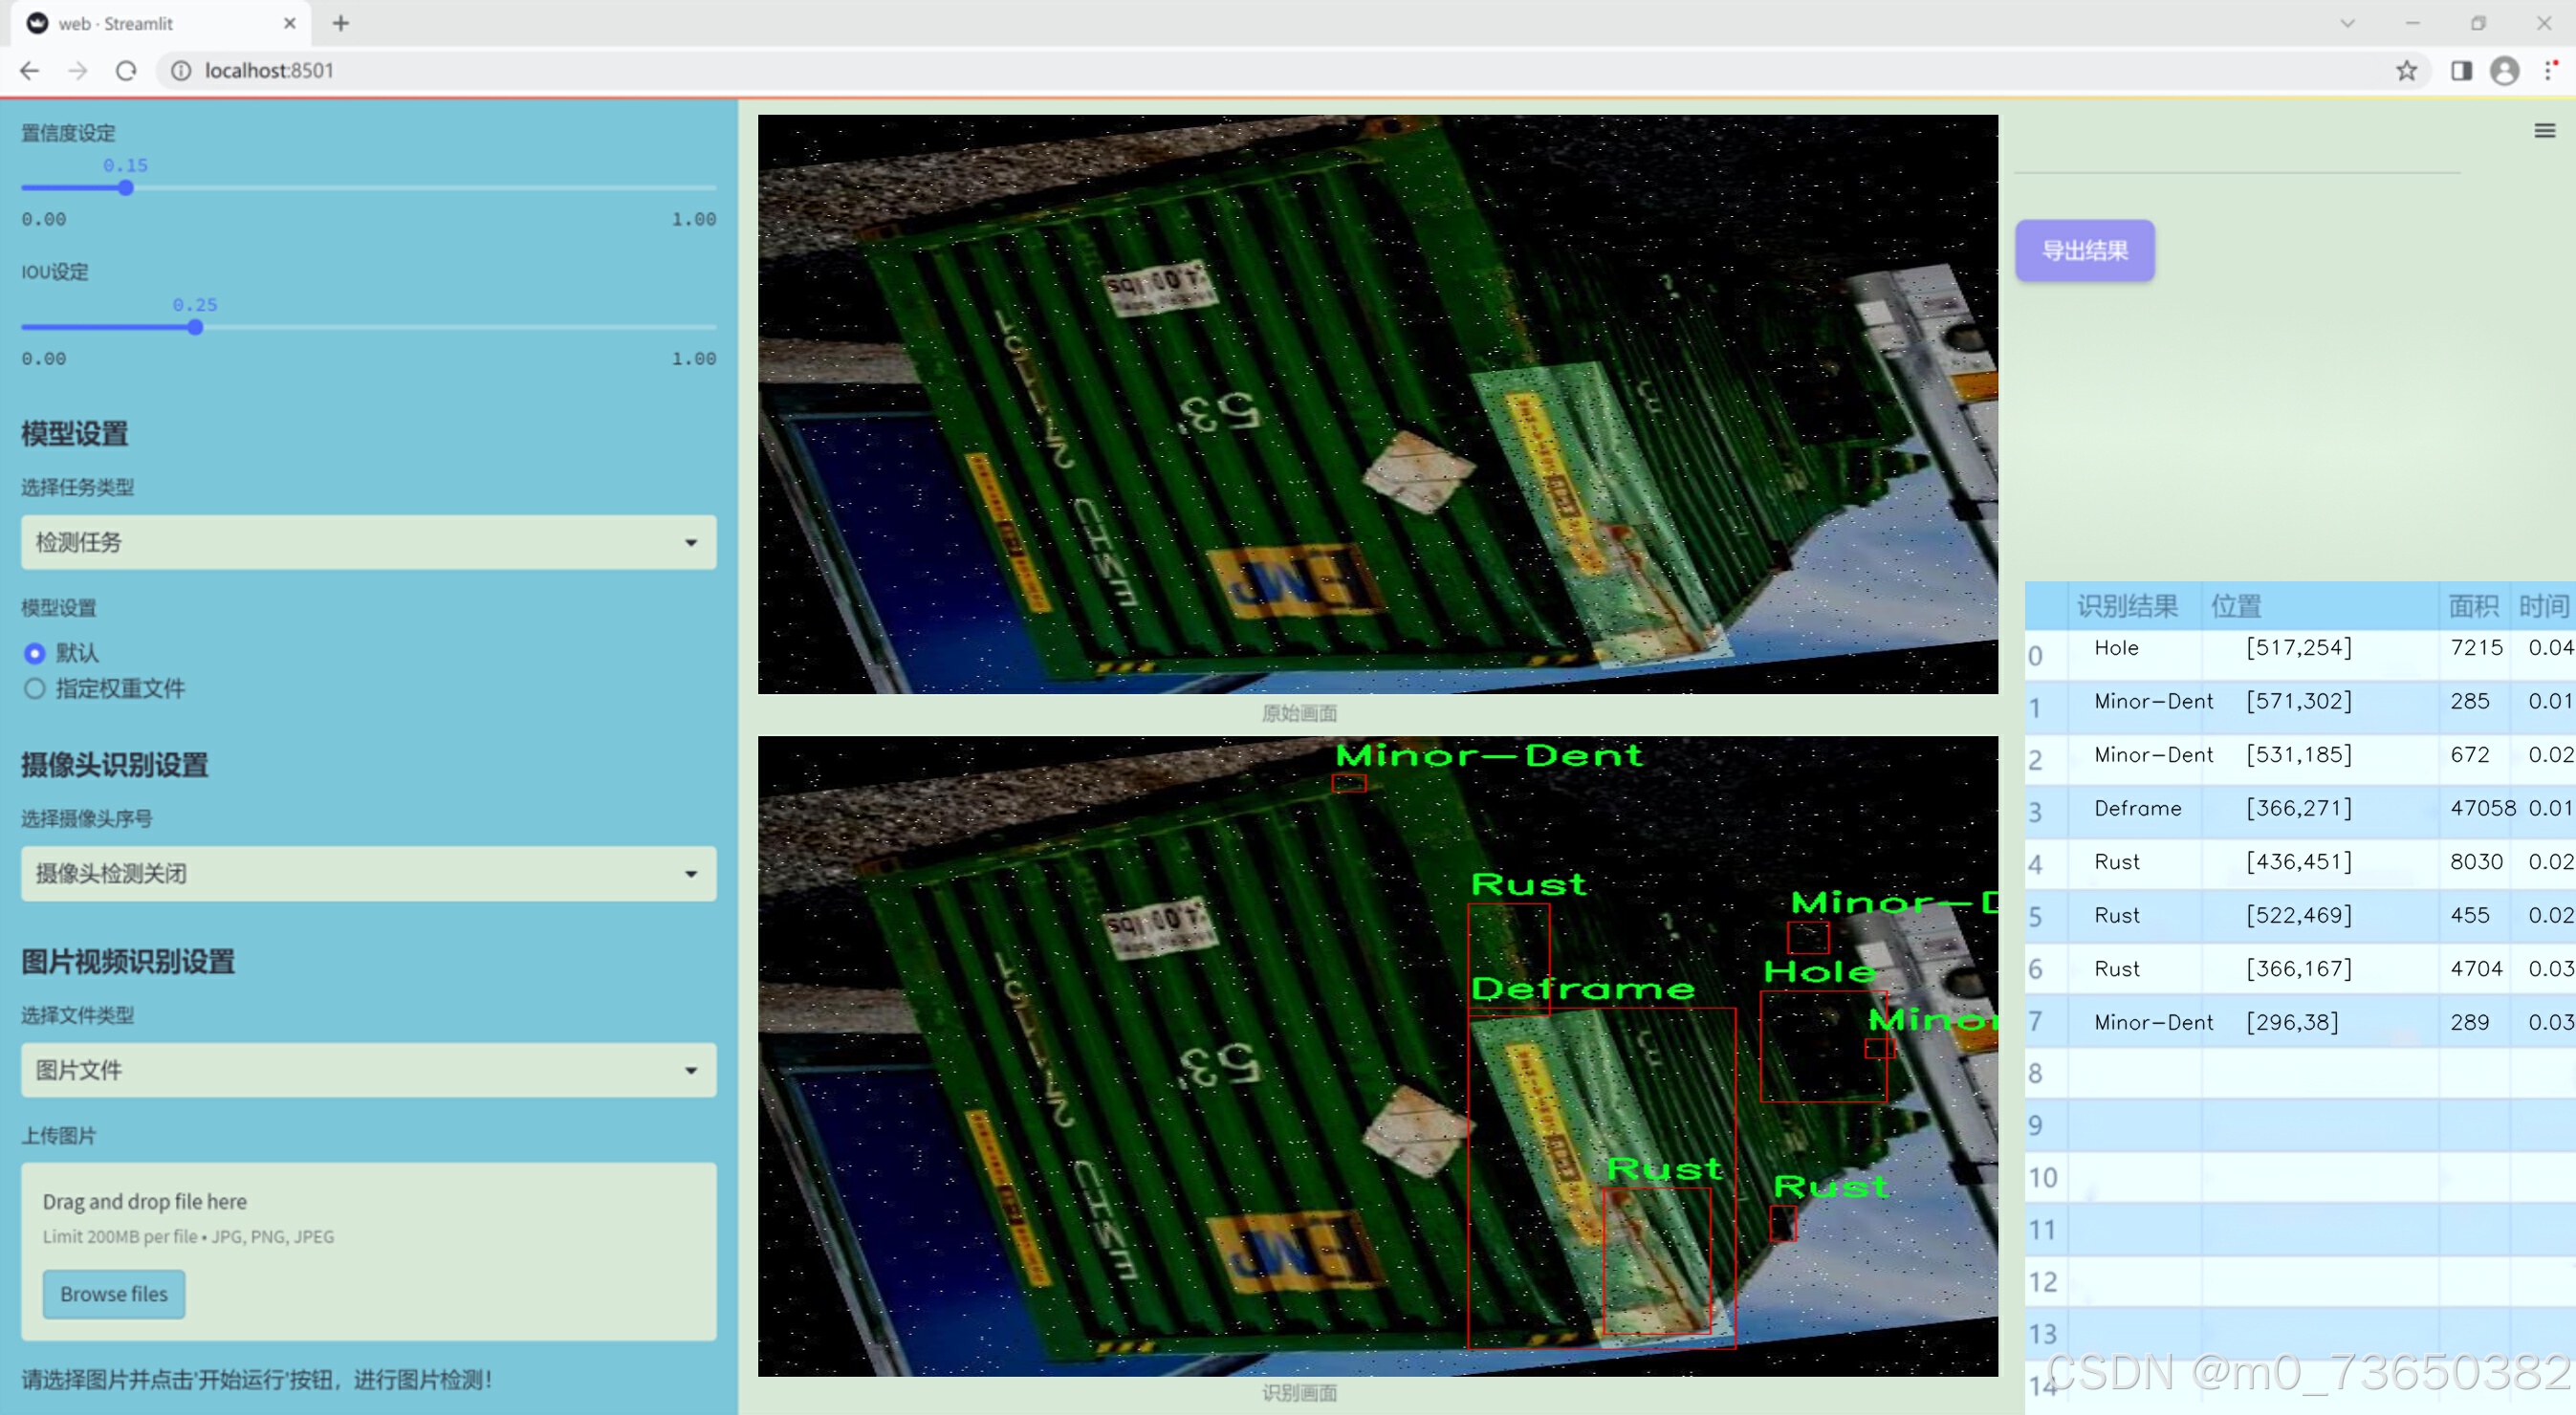This screenshot has height=1415, width=2576.
Task: Go back with the browser arrow
Action: (x=30, y=71)
